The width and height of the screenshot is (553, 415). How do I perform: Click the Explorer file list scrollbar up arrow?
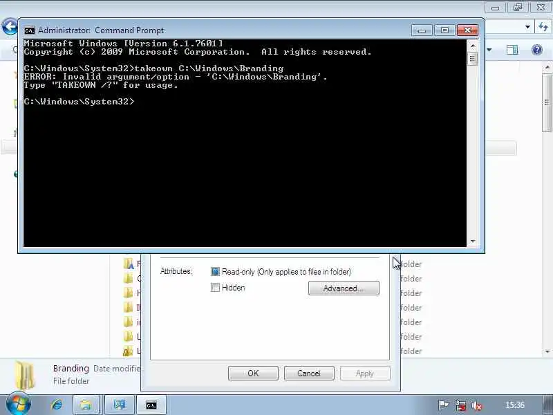pos(547,67)
